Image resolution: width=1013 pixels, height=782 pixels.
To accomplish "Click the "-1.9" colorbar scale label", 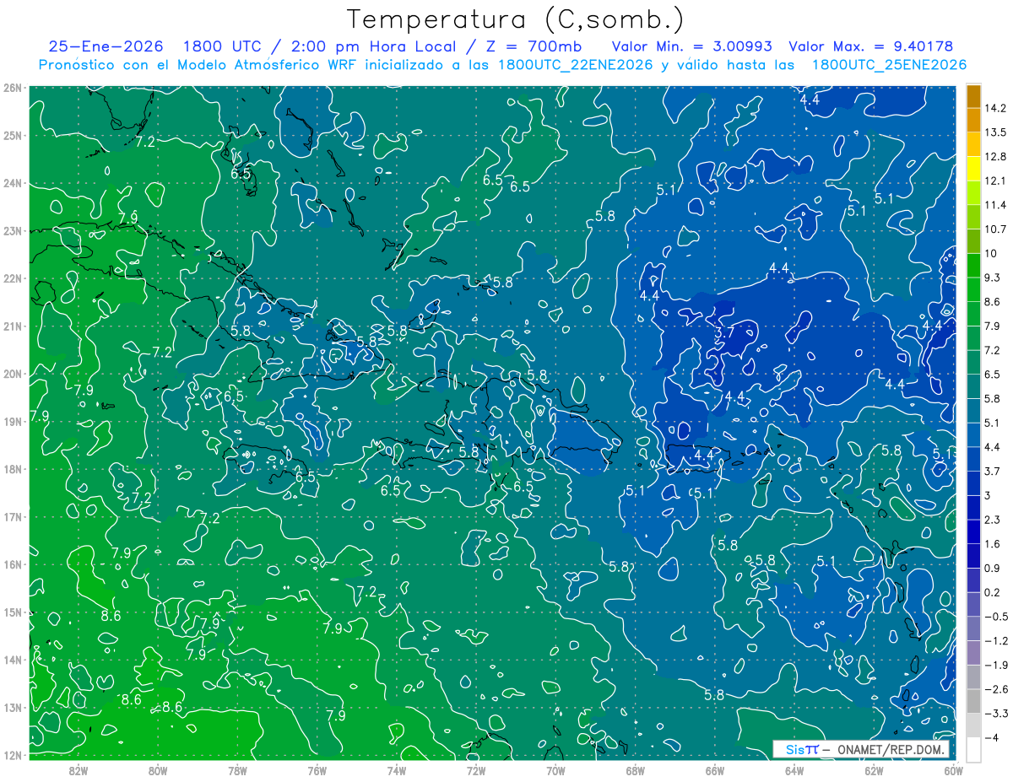I will pyautogui.click(x=994, y=665).
